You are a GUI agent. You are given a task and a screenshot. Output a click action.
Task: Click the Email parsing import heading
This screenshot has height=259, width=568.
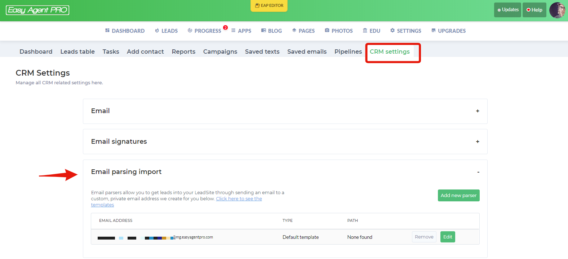(126, 172)
